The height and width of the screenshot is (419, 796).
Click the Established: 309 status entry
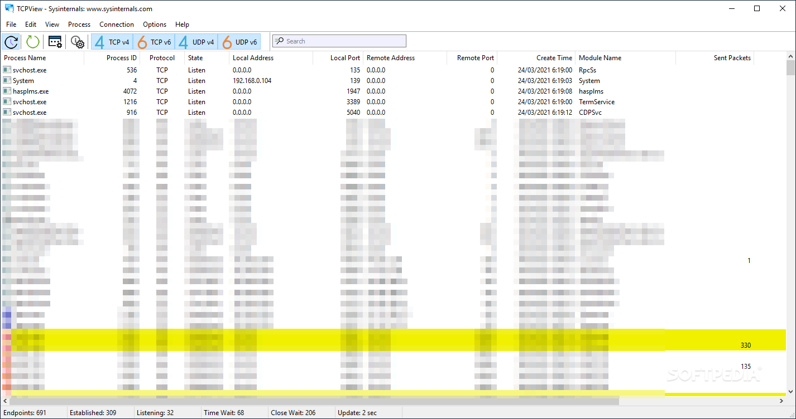click(x=93, y=413)
